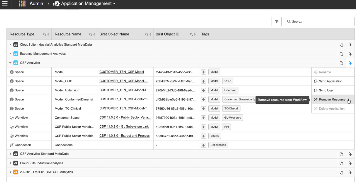Open actions arrow for Expense Management Analytics
This screenshot has height=182, width=356.
coord(350,54)
